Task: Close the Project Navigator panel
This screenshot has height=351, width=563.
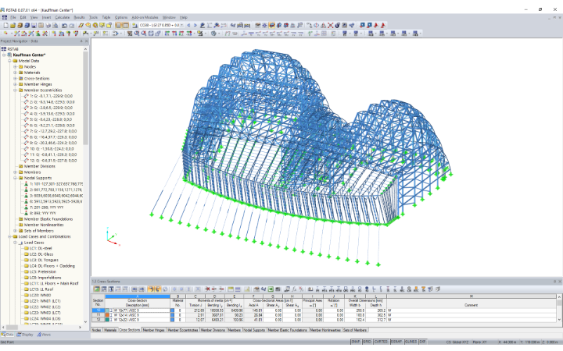Action: coord(86,41)
